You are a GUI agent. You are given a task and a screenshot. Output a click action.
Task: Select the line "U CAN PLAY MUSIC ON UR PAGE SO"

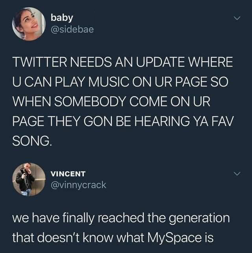click(x=120, y=82)
